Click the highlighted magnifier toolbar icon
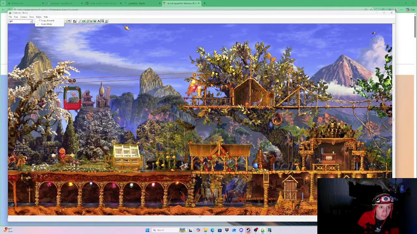 [102, 21]
